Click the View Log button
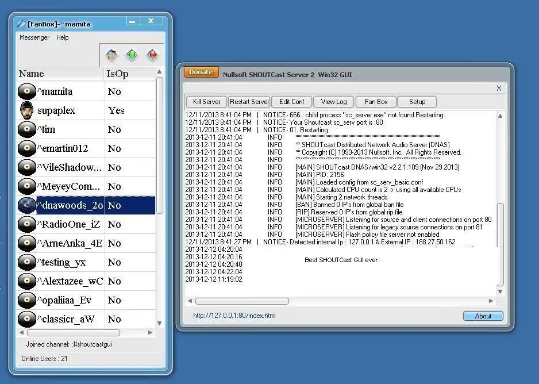539x384 pixels. click(x=334, y=102)
